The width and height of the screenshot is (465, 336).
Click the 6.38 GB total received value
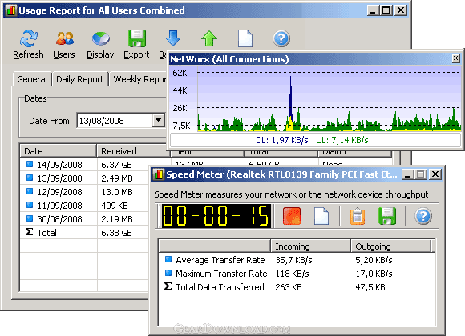click(116, 233)
